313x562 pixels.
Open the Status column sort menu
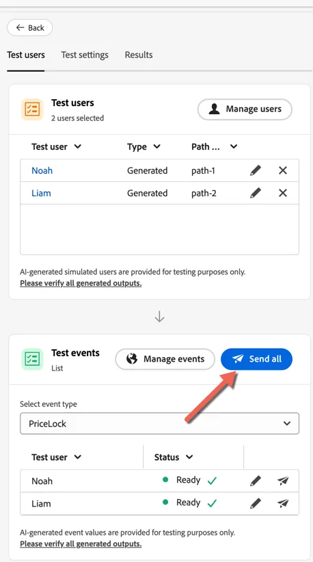174,457
